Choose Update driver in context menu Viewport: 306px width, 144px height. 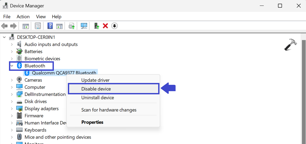(95, 80)
